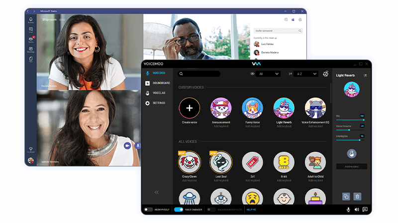
Task: Open Activity in the Teams sidebar
Action: coord(31,20)
